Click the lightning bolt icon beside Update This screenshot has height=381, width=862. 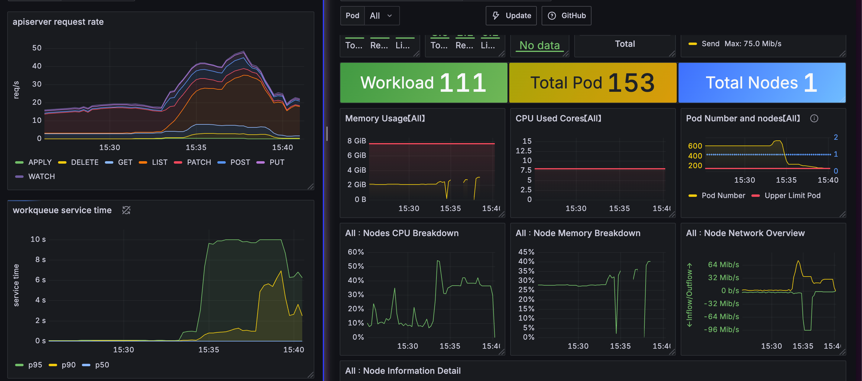[496, 15]
